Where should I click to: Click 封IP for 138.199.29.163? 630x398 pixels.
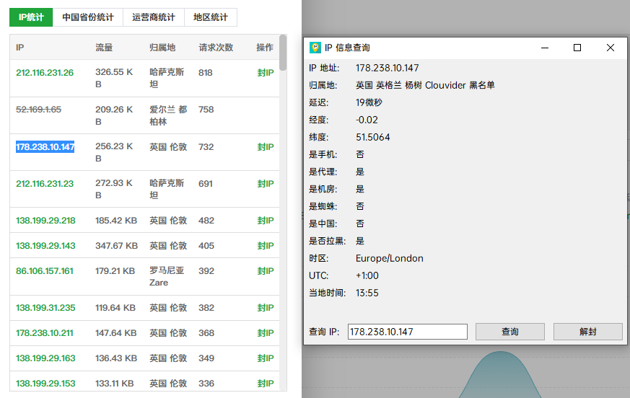(265, 358)
